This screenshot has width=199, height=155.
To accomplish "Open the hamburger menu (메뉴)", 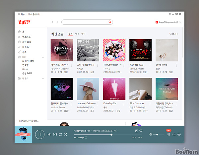I will [x=21, y=14].
